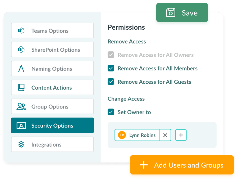Click the SharePoint logo icon

point(21,50)
